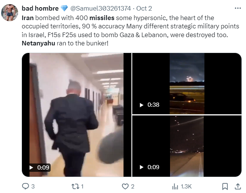This screenshot has height=193, width=246.
Task: Like the post with heart icon
Action: [125, 187]
